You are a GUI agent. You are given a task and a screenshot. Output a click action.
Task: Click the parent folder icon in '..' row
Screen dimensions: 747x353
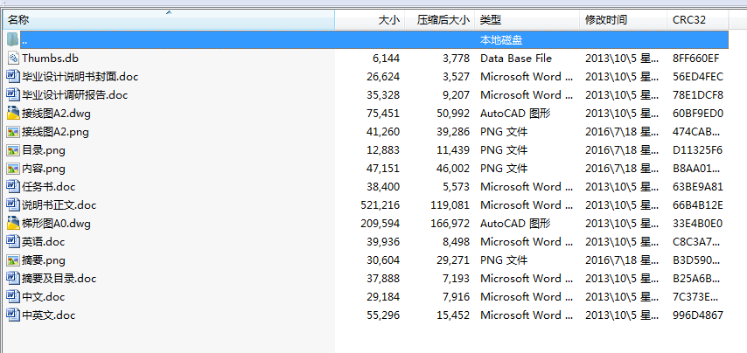(x=13, y=39)
